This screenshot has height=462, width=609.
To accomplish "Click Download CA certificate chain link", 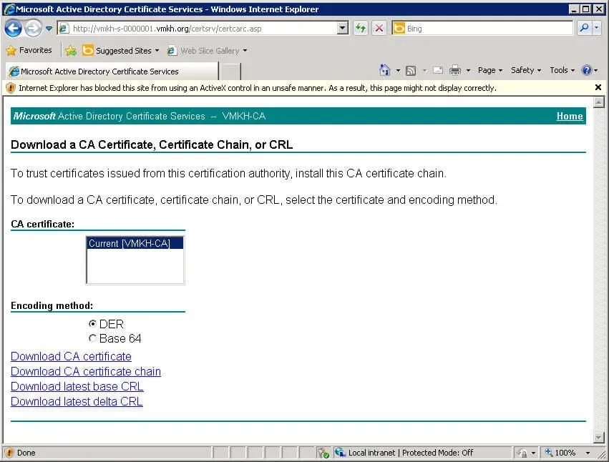I will (x=86, y=372).
